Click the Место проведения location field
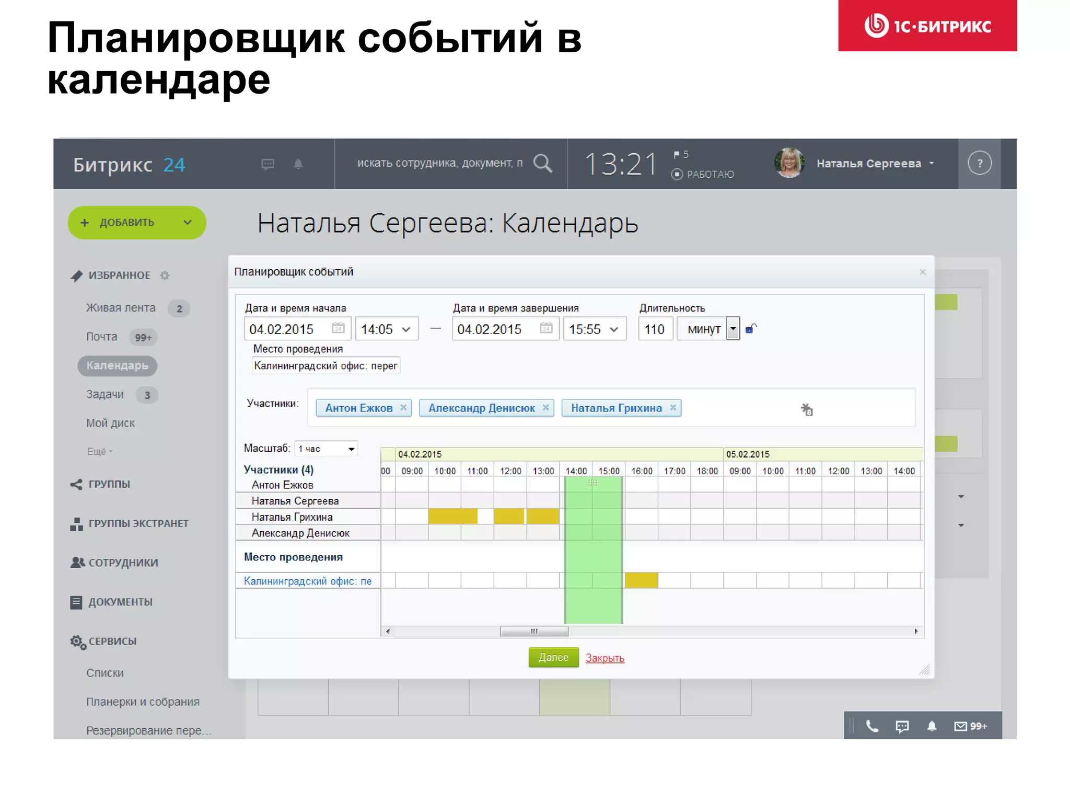Image resolution: width=1070 pixels, height=803 pixels. [326, 365]
